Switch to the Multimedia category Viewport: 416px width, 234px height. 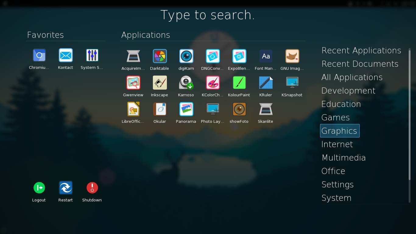(x=344, y=158)
